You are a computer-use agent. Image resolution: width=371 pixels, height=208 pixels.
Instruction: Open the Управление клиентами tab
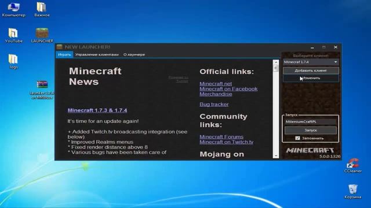(97, 54)
